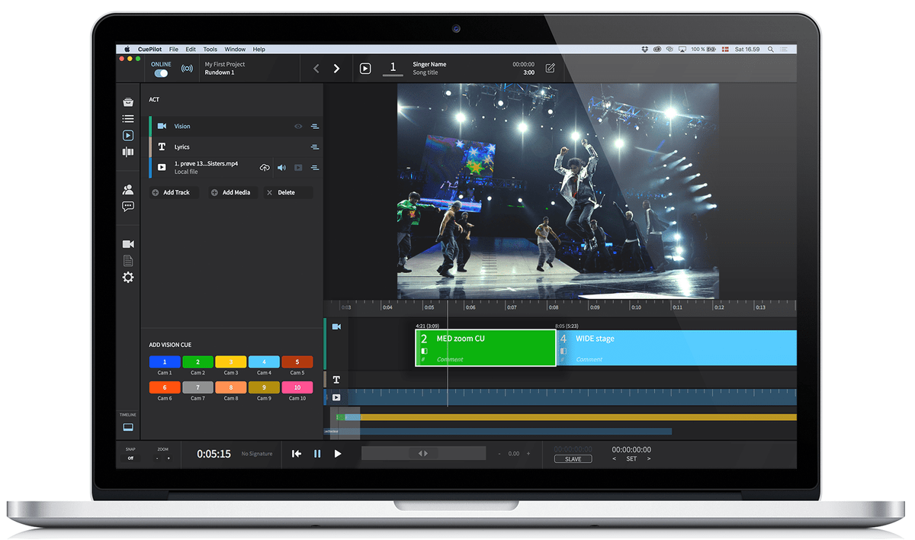Jump to start with skip-back button
The image size is (915, 540).
297,454
